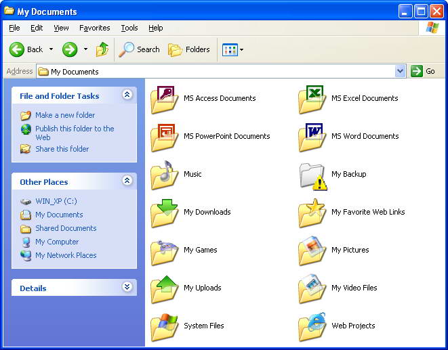Click the WIN_XP (C:) drive icon
Viewport: 448px width, 350px height.
tap(26, 202)
